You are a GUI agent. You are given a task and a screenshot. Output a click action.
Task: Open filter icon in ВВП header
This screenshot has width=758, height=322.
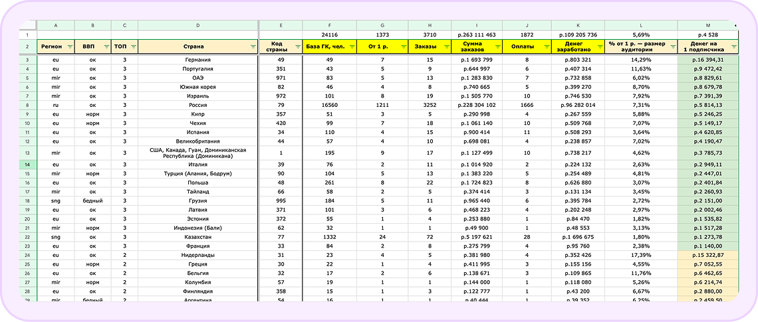(105, 47)
